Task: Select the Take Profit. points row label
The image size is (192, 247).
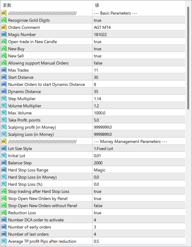Action: (24, 120)
